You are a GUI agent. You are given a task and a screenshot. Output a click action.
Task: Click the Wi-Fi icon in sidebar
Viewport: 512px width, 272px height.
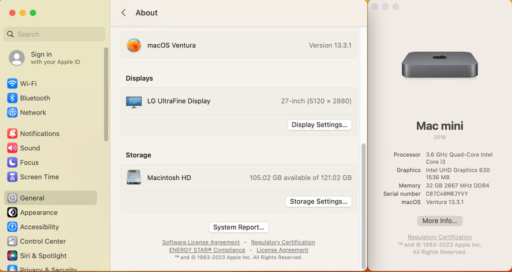point(12,84)
